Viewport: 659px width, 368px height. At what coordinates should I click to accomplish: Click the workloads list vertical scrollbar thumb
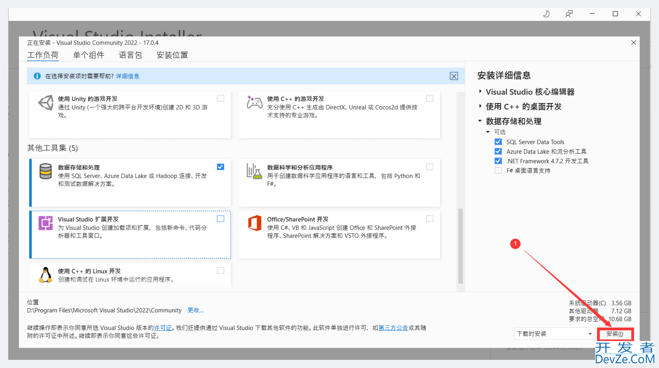pyautogui.click(x=460, y=246)
